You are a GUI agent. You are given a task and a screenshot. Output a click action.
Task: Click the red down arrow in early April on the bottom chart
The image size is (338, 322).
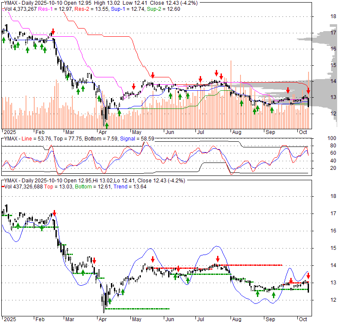(94, 260)
